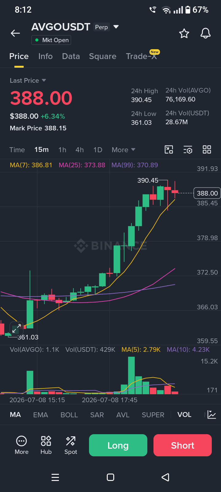The height and width of the screenshot is (492, 221).
Task: Select the 1h chart interval
Action: pyautogui.click(x=62, y=150)
